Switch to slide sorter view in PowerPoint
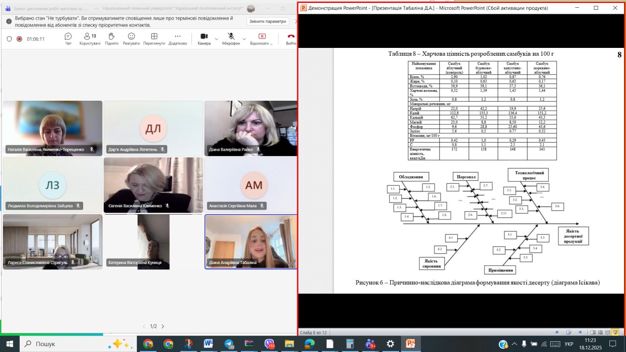Viewport: 626px width, 352px height. pos(601,332)
